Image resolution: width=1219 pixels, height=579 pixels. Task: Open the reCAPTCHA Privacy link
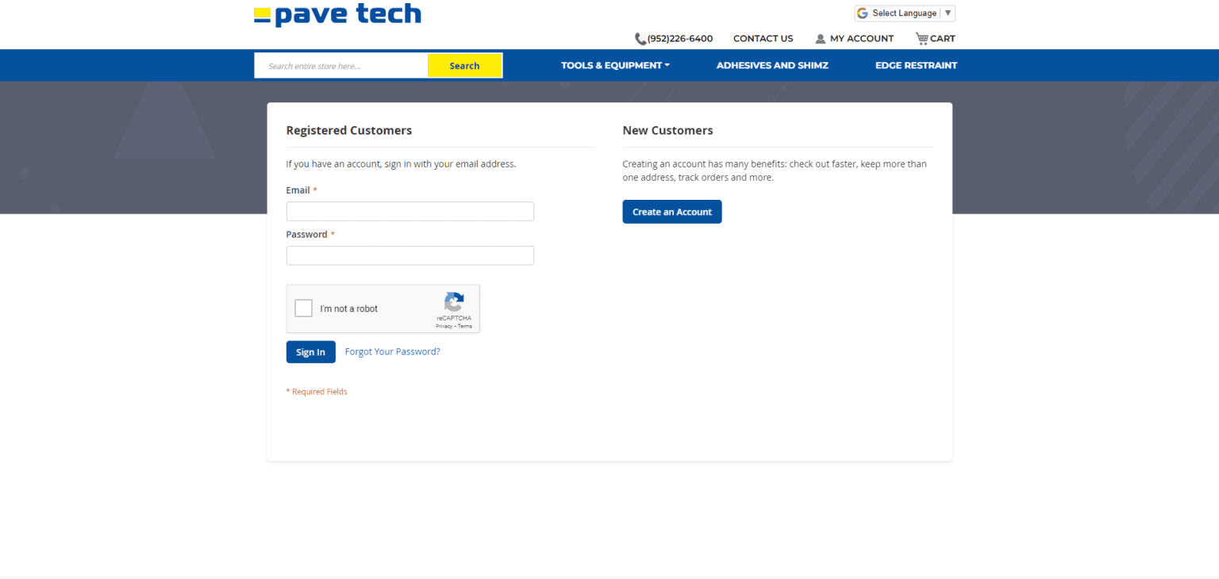tap(443, 325)
